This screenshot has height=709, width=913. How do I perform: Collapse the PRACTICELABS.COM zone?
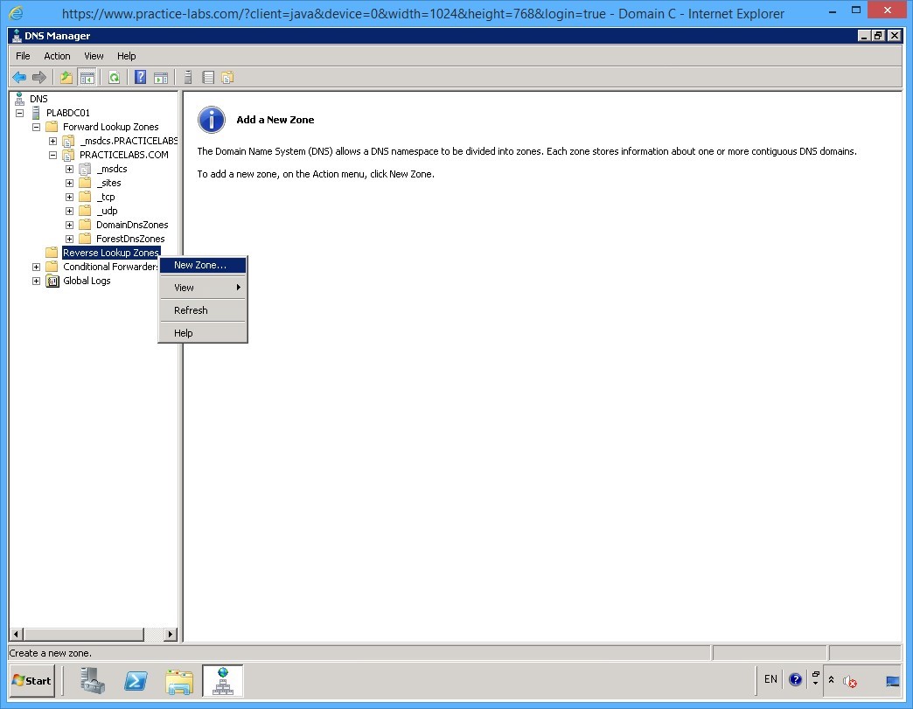(52, 155)
